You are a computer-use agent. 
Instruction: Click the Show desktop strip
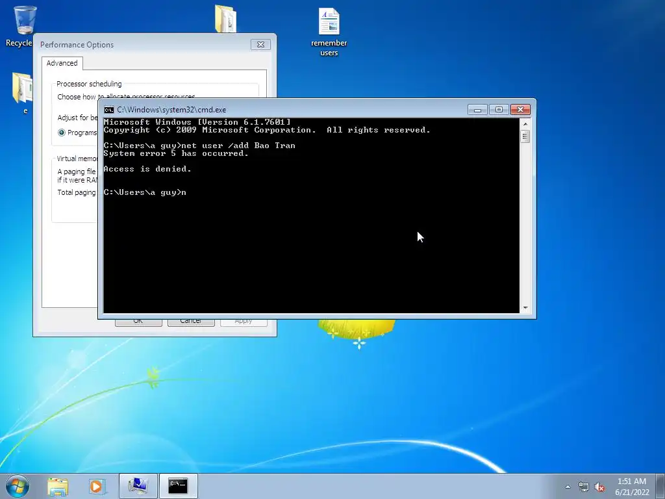(660, 486)
